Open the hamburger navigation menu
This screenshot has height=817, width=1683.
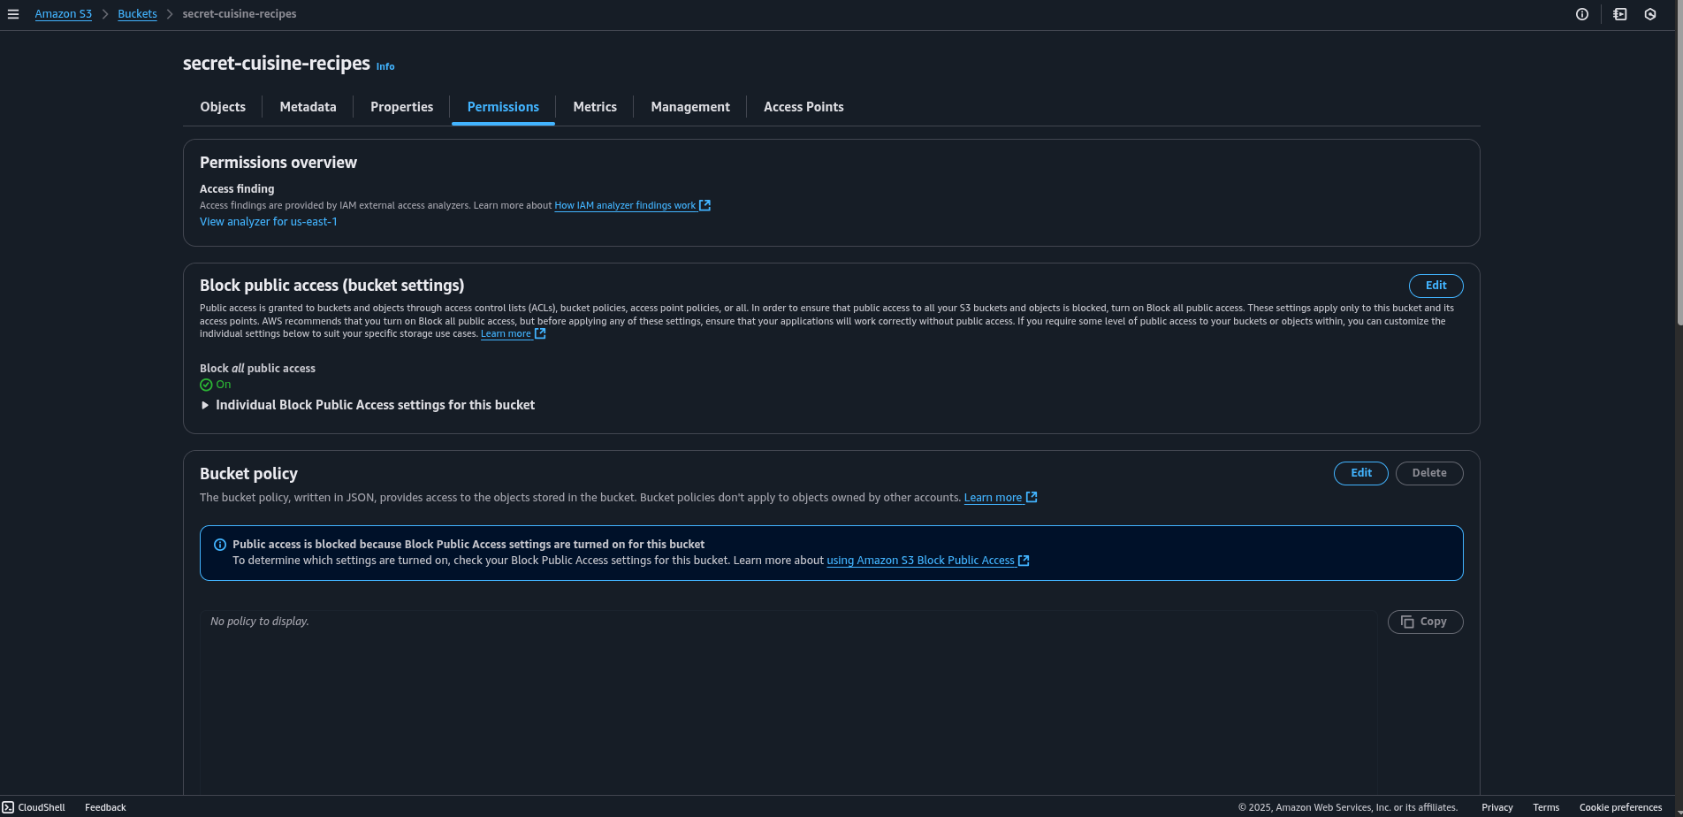(13, 14)
